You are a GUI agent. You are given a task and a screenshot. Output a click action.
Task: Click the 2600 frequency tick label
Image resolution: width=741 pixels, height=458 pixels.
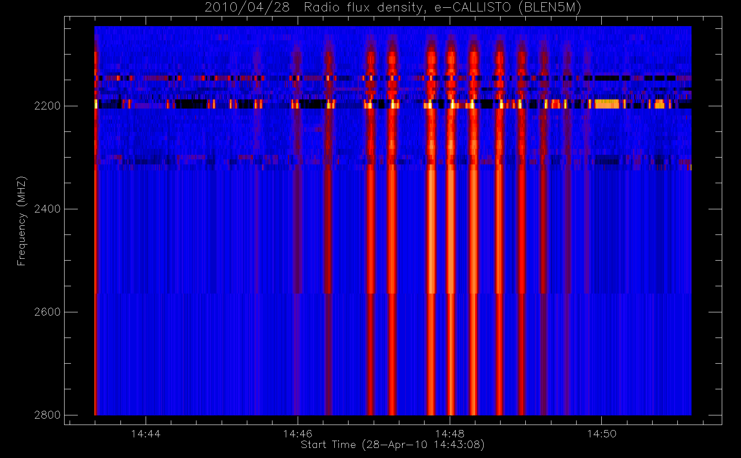pos(47,312)
